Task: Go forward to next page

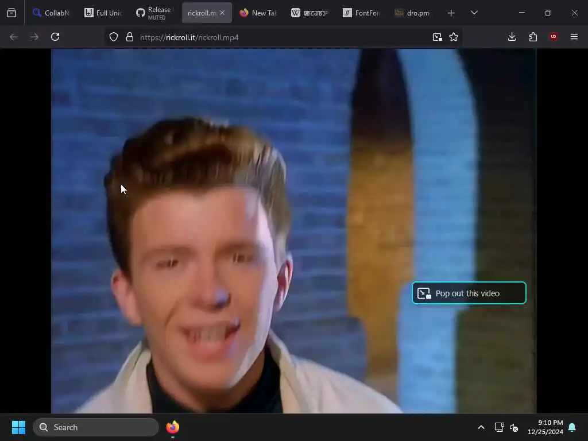Action: click(34, 37)
